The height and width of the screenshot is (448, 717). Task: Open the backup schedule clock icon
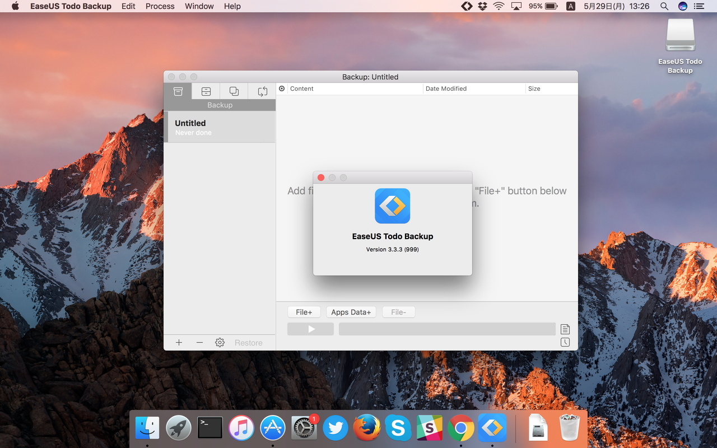coord(565,342)
